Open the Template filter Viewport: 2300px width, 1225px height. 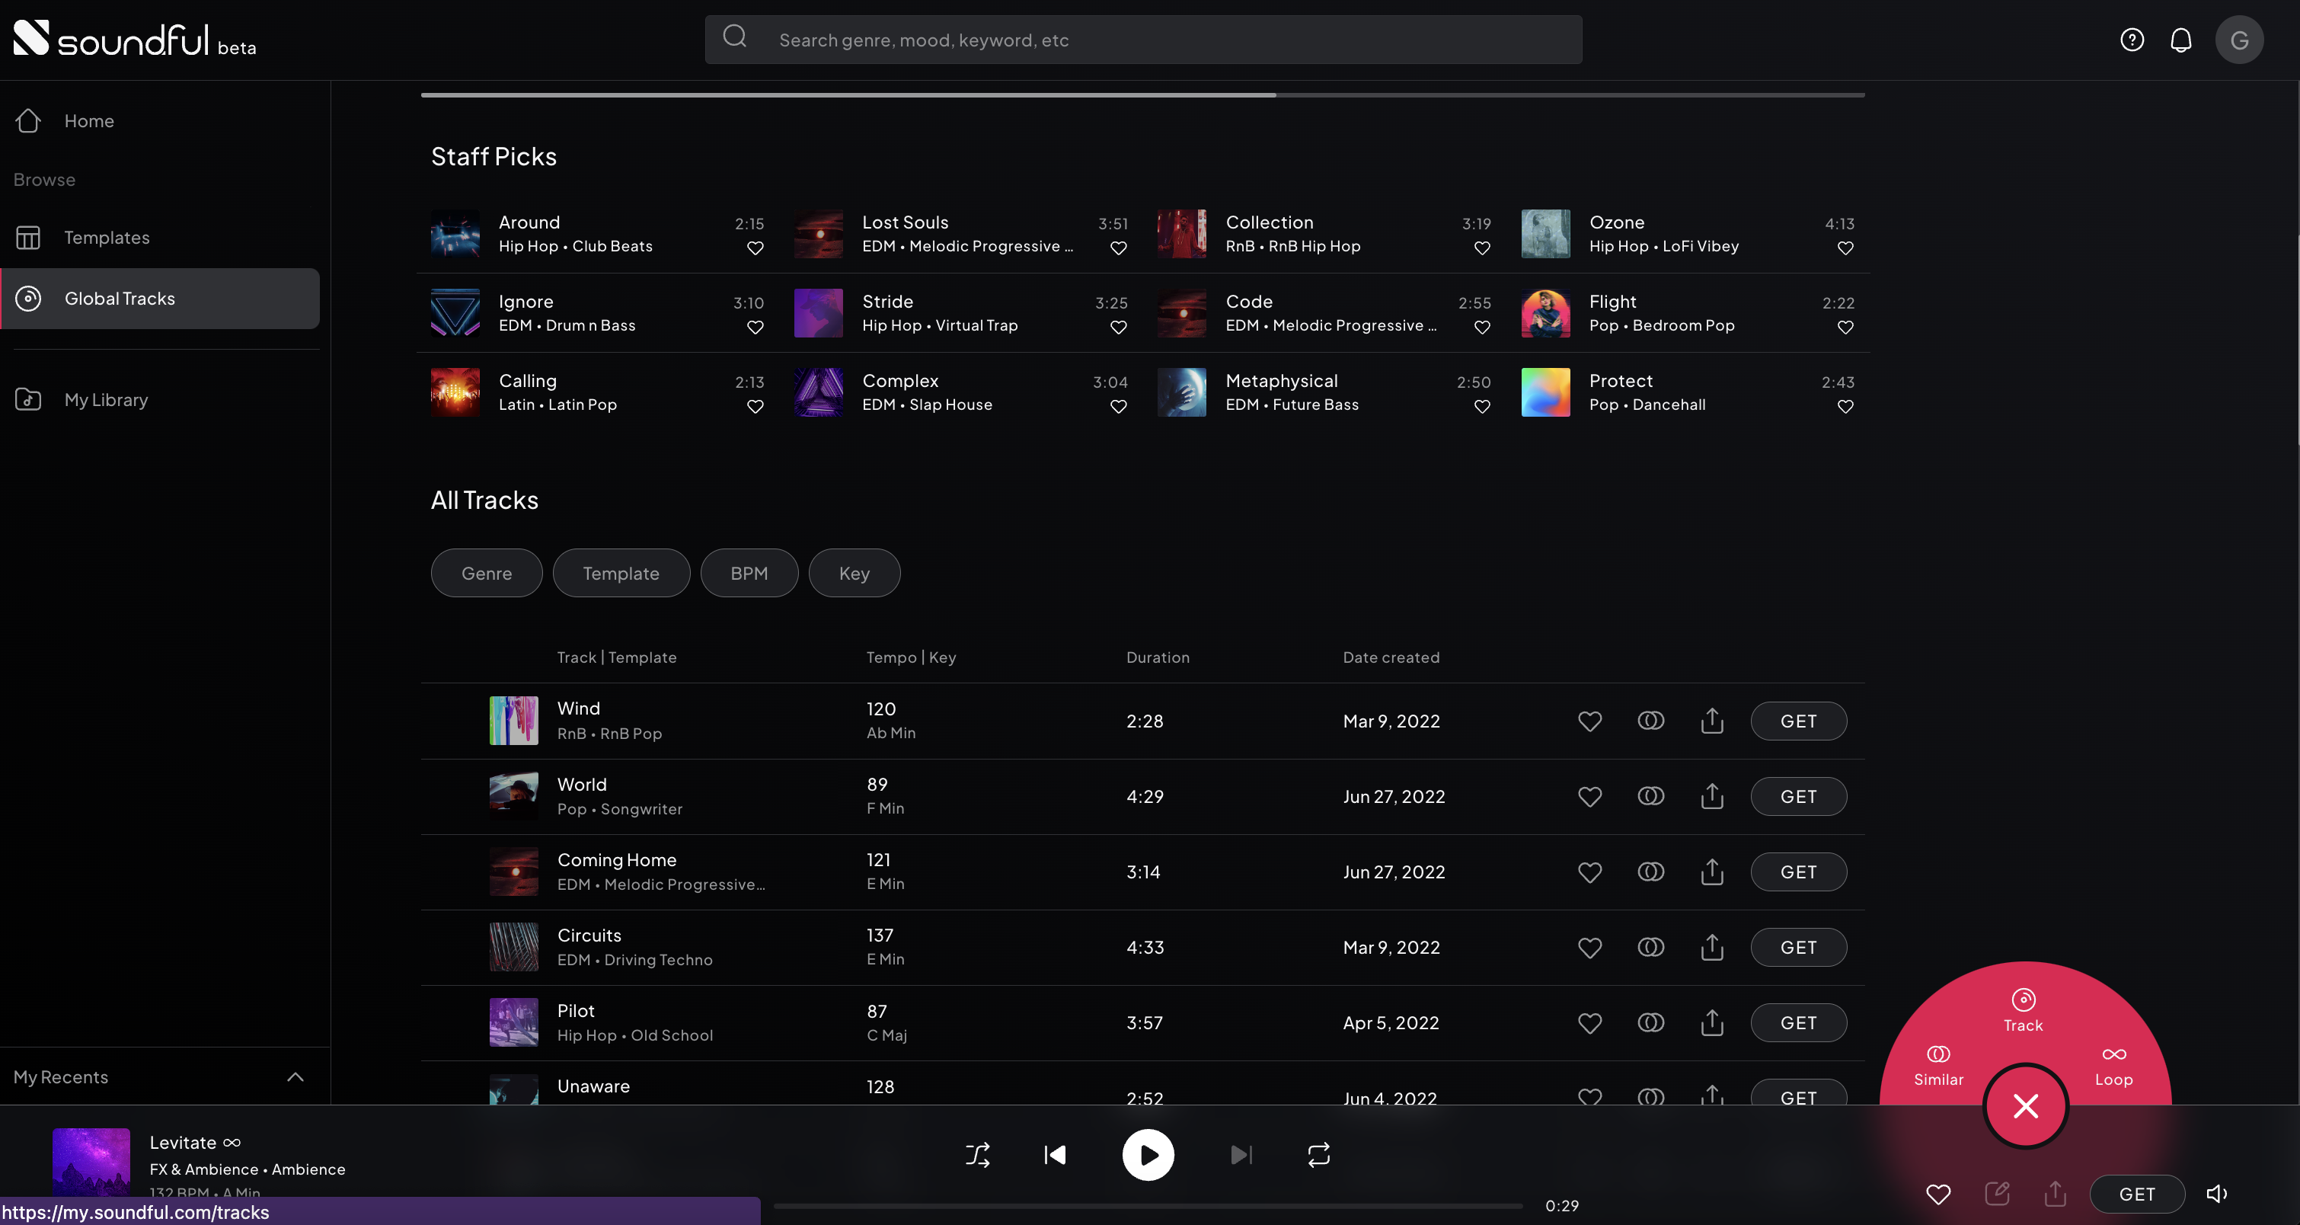pyautogui.click(x=621, y=572)
